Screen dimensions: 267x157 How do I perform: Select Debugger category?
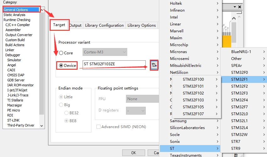click(x=13, y=55)
